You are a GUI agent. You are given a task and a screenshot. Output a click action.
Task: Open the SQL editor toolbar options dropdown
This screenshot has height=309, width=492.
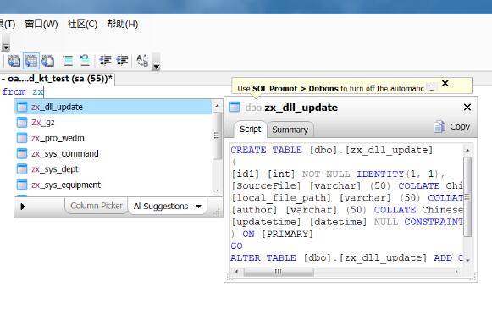[x=156, y=62]
